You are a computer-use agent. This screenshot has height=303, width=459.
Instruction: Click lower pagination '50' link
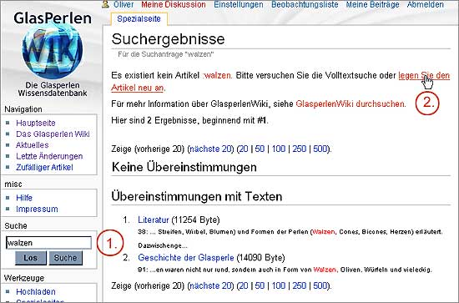pos(260,285)
